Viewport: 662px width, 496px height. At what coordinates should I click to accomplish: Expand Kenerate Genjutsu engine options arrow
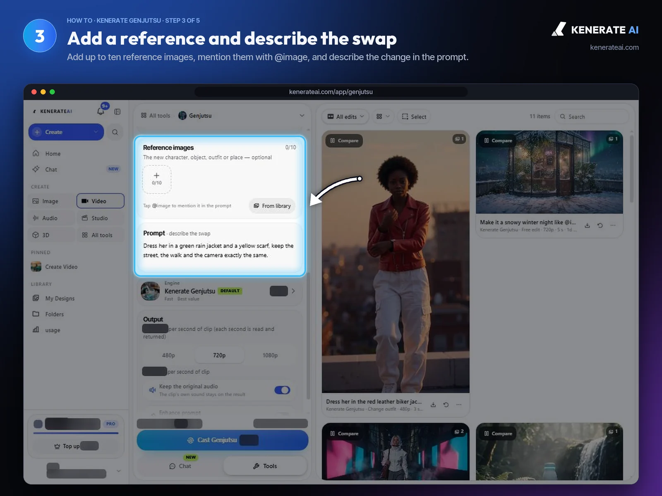[293, 291]
